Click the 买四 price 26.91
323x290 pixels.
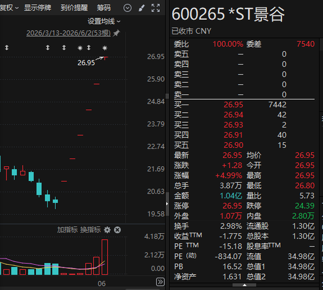tap(233, 135)
